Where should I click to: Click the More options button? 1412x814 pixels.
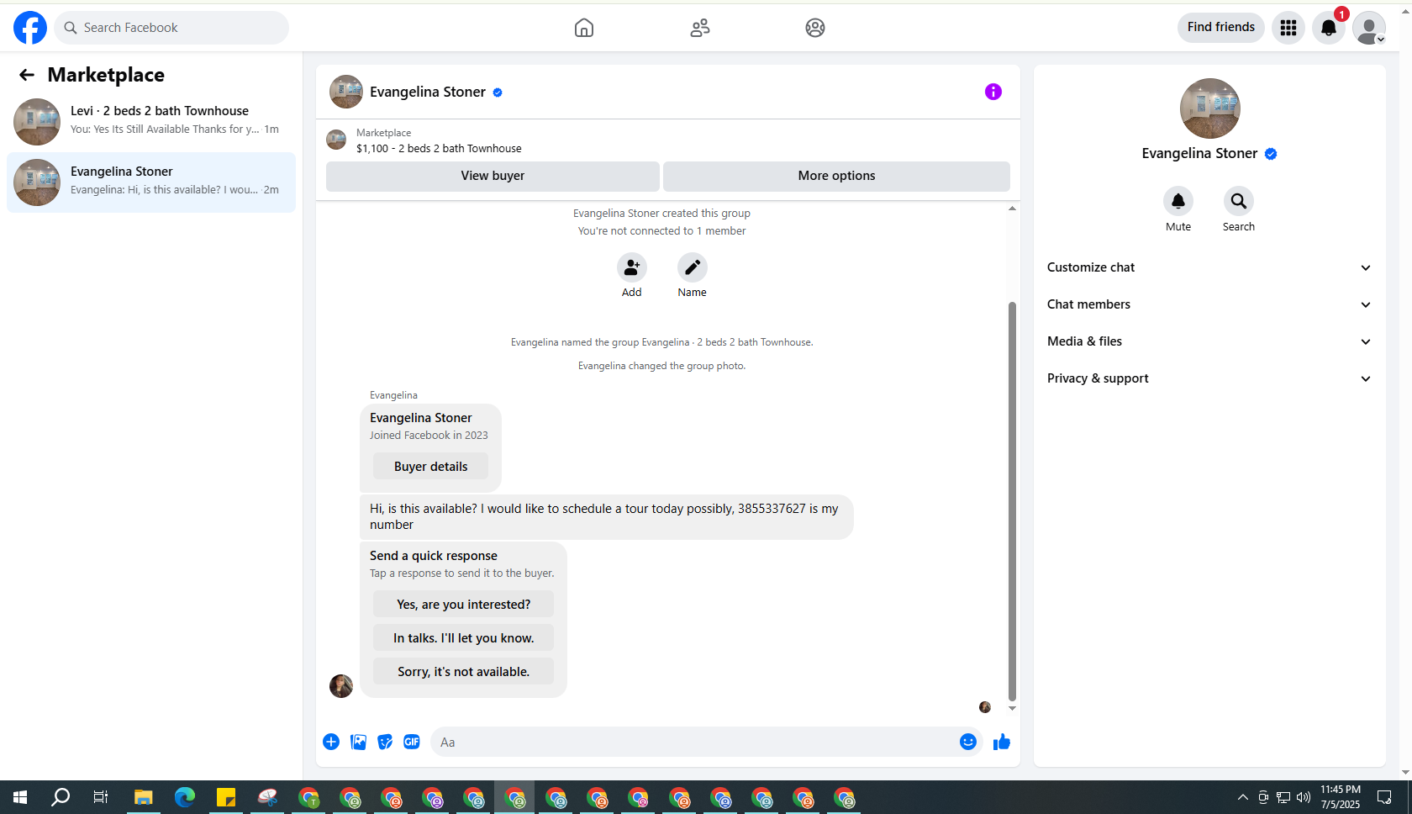(836, 176)
